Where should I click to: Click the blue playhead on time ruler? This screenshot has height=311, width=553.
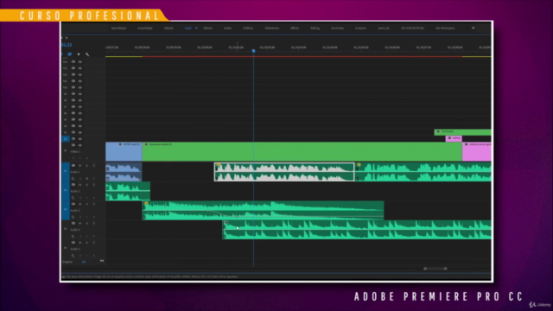coord(253,51)
